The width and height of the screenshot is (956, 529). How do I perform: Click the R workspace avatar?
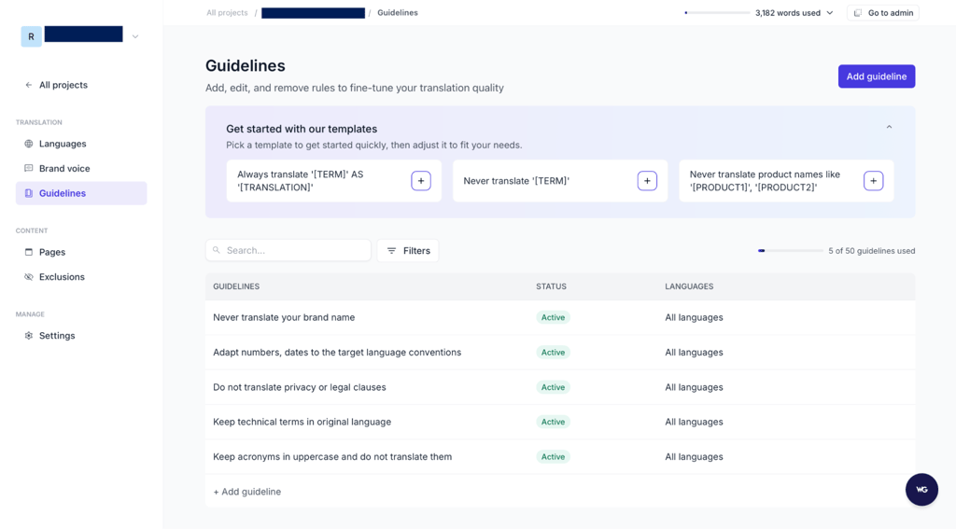pyautogui.click(x=31, y=36)
